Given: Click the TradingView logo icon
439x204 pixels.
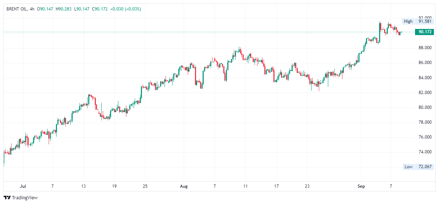Looking at the screenshot, I should (x=7, y=197).
